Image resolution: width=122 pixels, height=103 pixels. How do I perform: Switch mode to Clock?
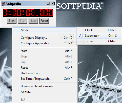coord(99,30)
